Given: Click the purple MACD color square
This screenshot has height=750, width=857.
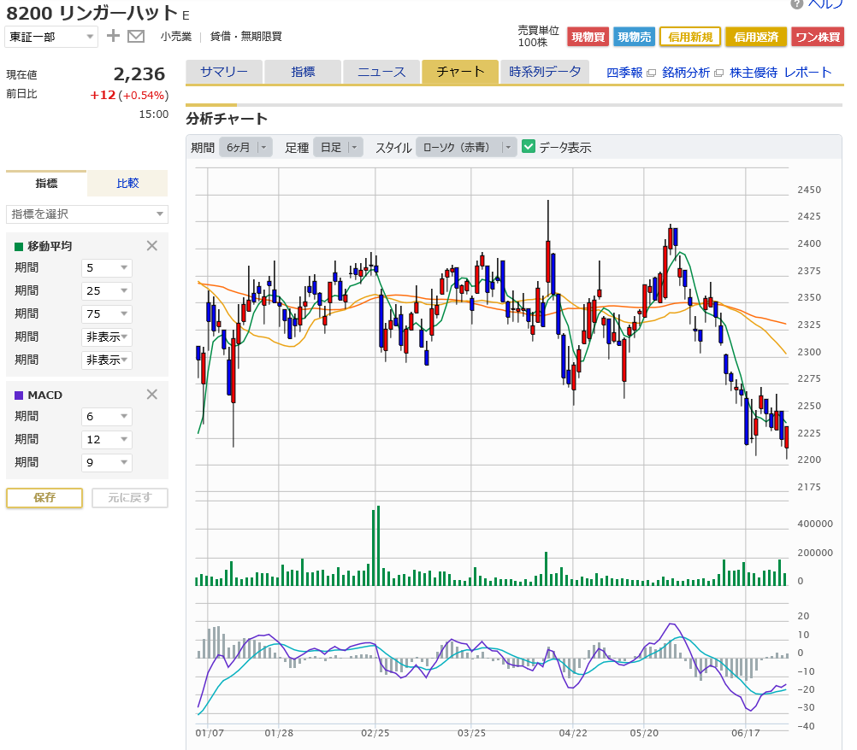Looking at the screenshot, I should [19, 396].
